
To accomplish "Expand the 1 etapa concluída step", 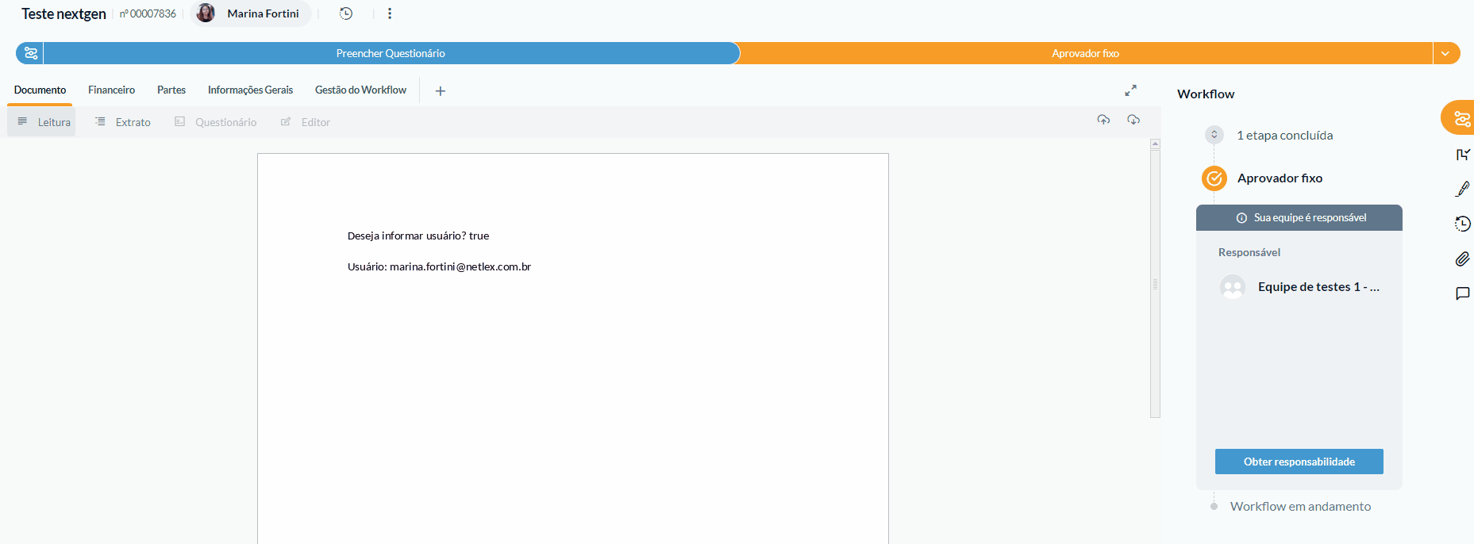I will coord(1214,135).
